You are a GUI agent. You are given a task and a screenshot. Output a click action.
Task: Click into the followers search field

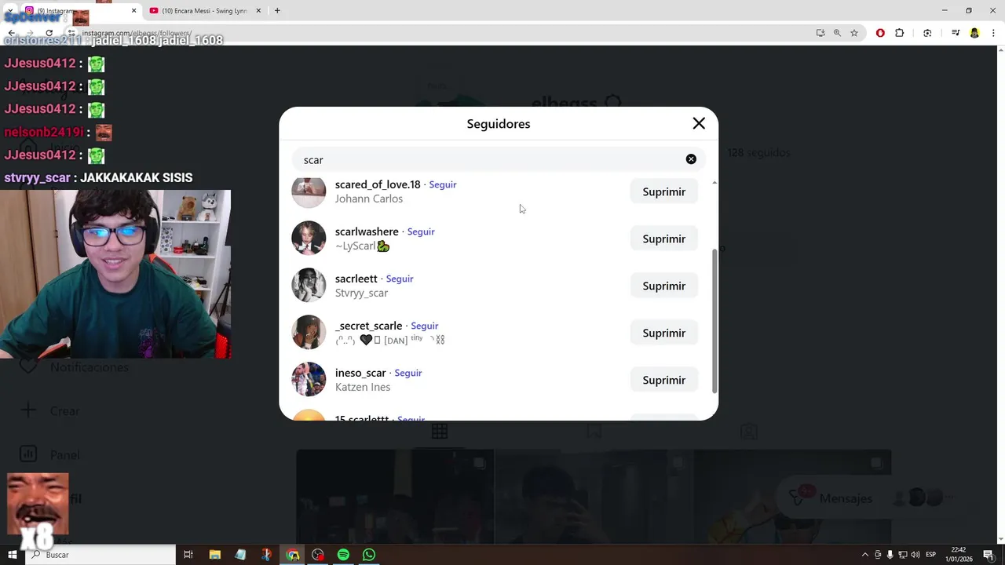pyautogui.click(x=499, y=159)
